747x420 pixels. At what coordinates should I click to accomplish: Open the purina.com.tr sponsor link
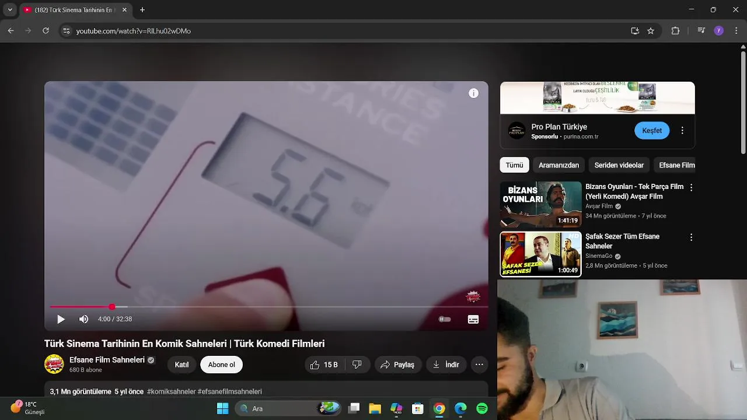coord(581,136)
